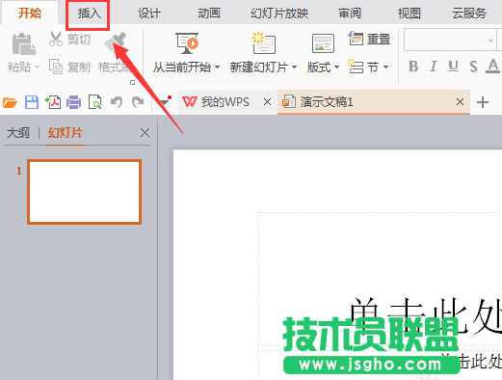Click the Undo arrow icon
This screenshot has height=380, width=502.
coord(117,102)
